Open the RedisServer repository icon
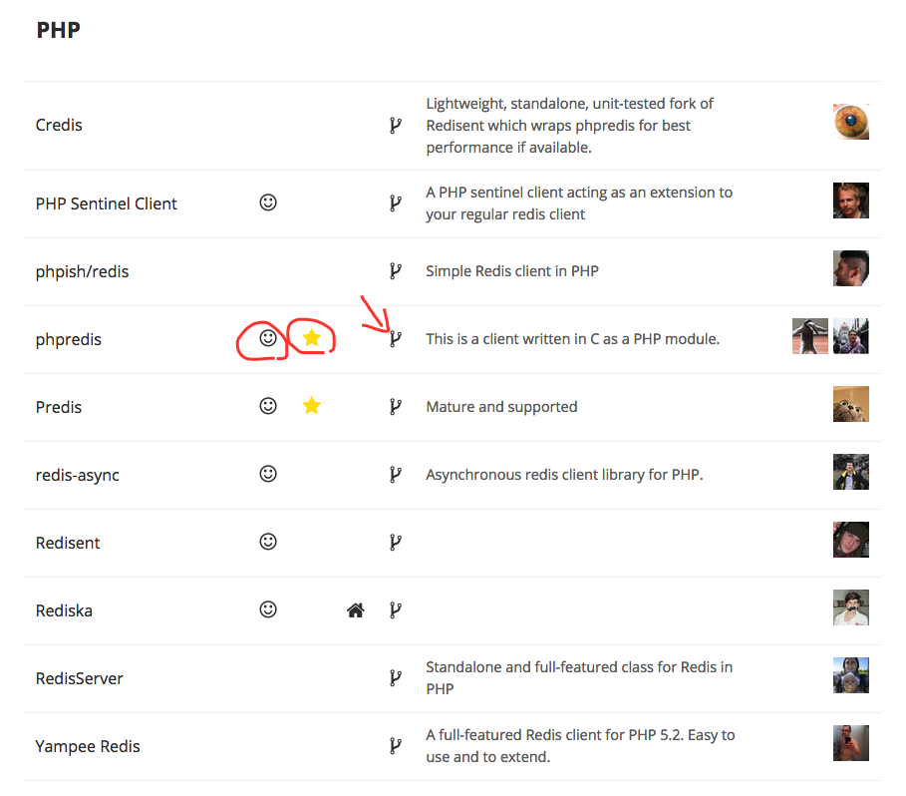The image size is (906, 796). 396,677
